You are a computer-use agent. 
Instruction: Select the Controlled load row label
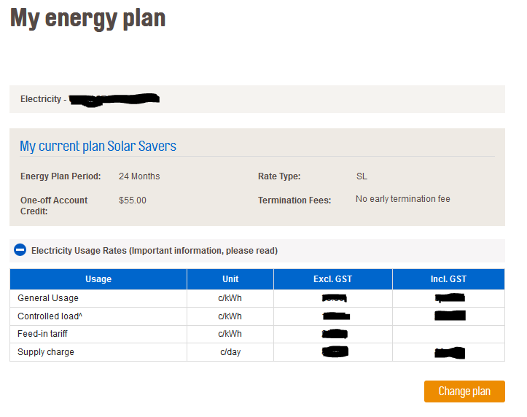[x=50, y=316]
